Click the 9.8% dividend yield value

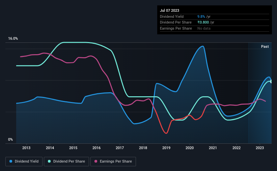click(x=201, y=16)
